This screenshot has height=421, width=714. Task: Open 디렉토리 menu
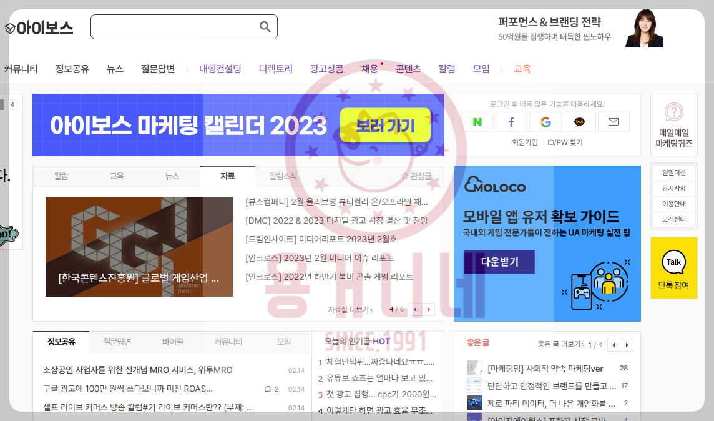(275, 69)
